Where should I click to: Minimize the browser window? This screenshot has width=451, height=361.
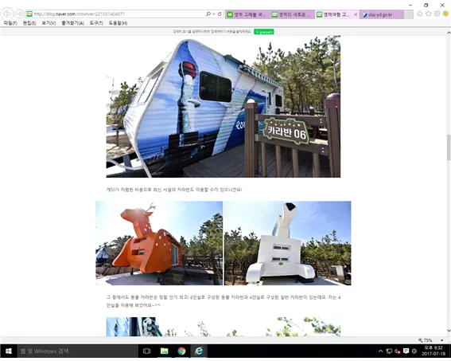[410, 5]
